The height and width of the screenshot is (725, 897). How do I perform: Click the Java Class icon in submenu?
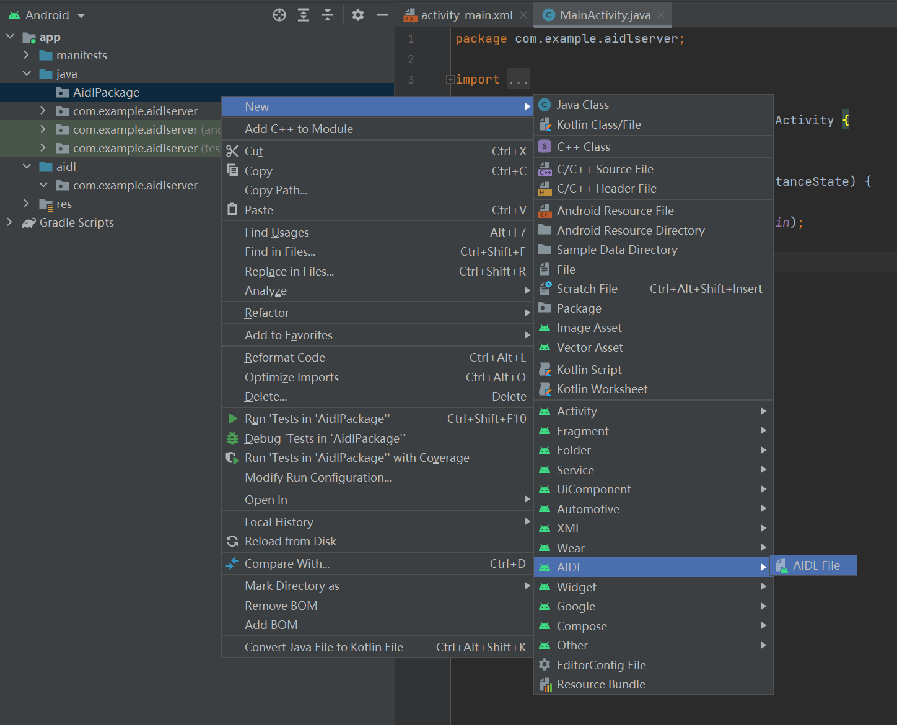tap(545, 105)
